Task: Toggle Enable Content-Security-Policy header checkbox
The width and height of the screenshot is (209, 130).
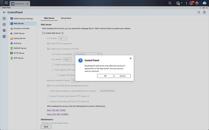Action: [x=48, y=101]
